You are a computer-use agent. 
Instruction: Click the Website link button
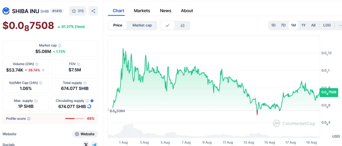(85, 134)
